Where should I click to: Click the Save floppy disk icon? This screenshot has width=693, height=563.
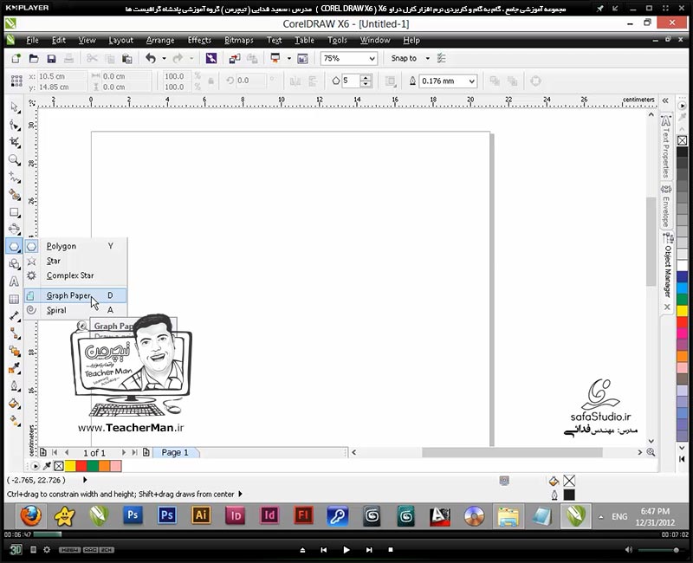click(x=51, y=58)
